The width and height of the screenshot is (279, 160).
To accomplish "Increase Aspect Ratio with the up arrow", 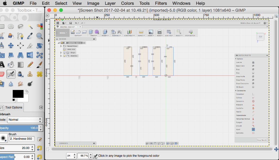I will click(x=32, y=155).
